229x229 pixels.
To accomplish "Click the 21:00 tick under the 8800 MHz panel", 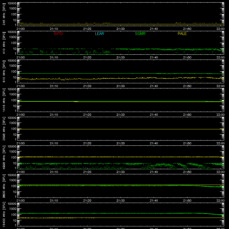I will (21, 201).
